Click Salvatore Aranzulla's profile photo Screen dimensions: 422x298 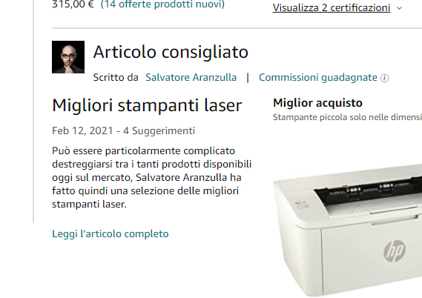pos(68,57)
